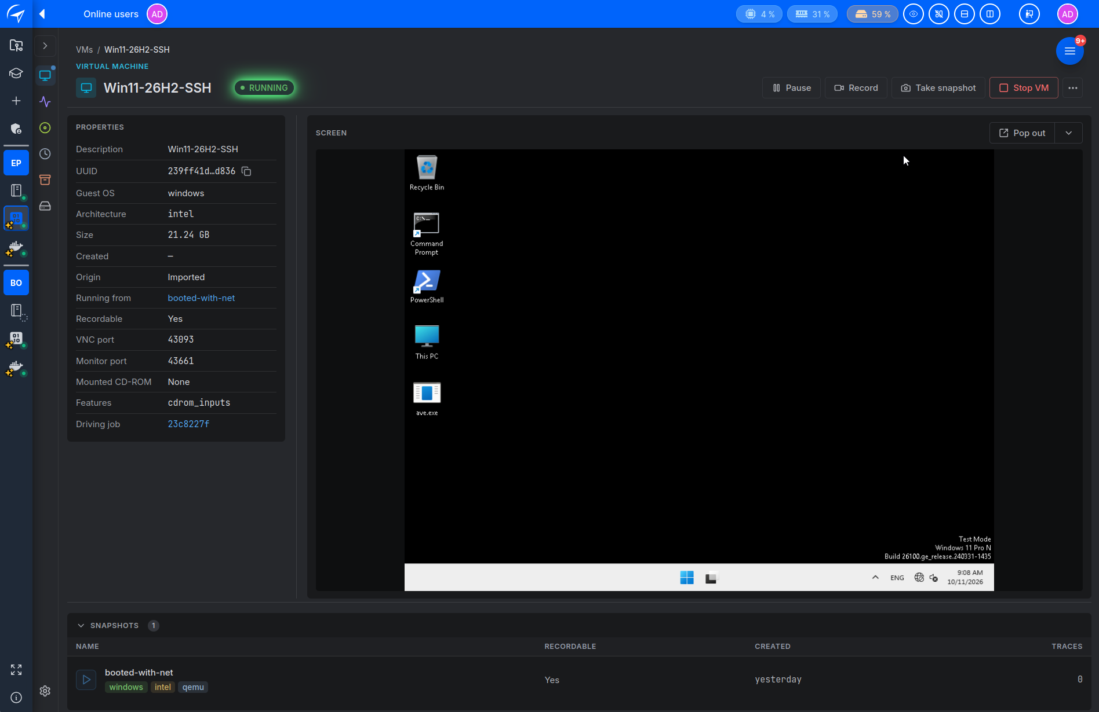Click the split vertical layout icon in top bar
The height and width of the screenshot is (712, 1099).
point(990,14)
